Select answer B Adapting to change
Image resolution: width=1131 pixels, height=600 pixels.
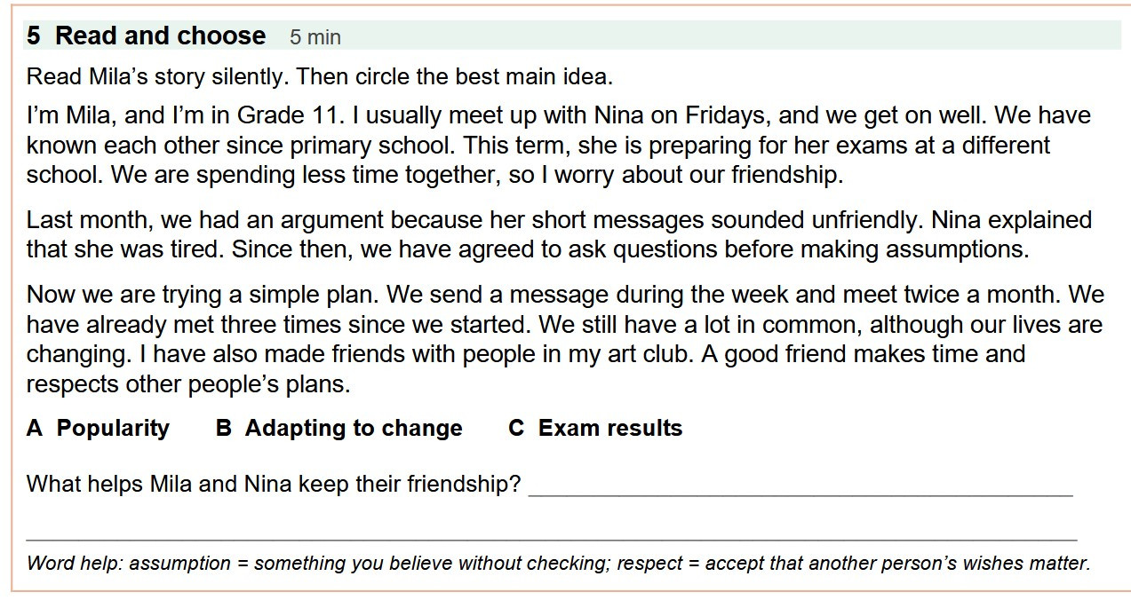point(339,428)
